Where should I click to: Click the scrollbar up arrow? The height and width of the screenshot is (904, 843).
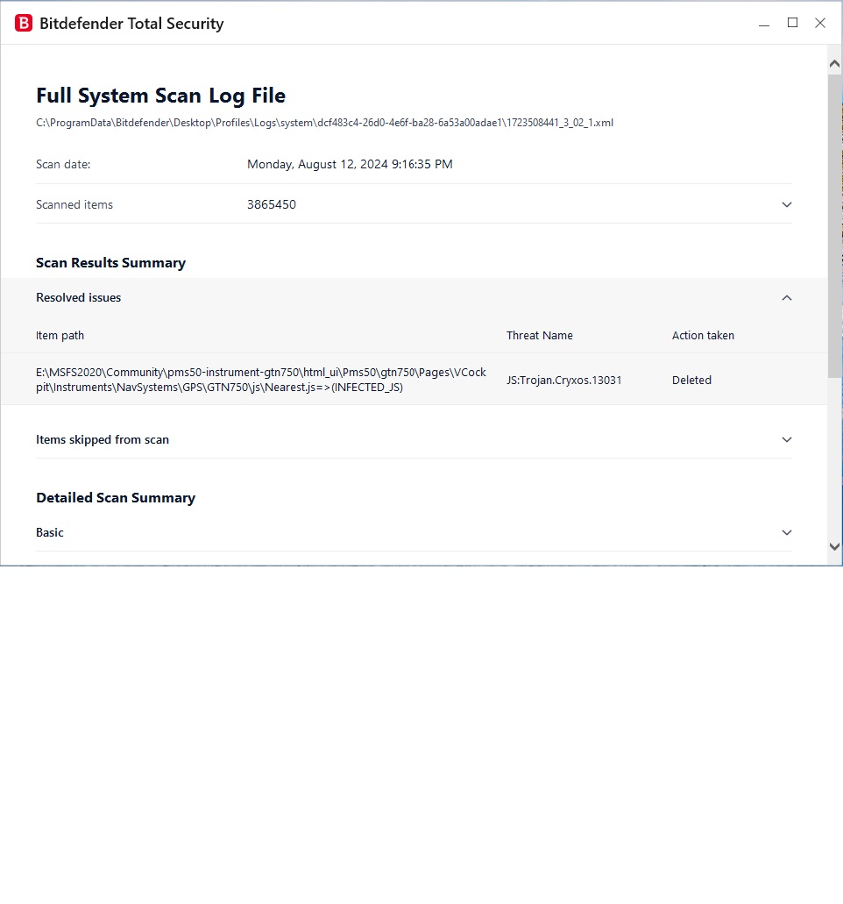tap(834, 64)
